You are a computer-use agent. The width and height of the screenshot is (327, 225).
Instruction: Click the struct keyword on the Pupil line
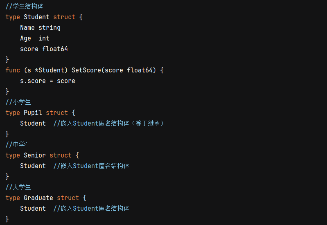click(x=57, y=113)
